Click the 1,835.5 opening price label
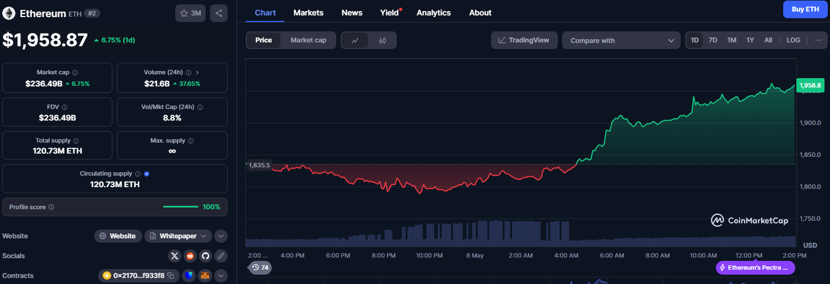The image size is (830, 284). (x=259, y=165)
